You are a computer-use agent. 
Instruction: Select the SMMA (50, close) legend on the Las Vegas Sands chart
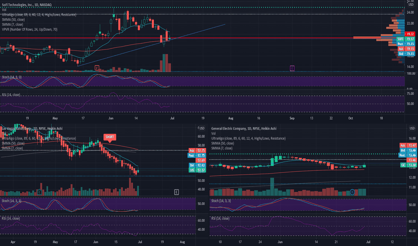click(x=13, y=143)
